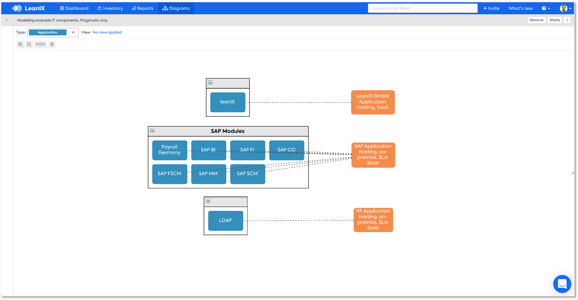
Task: Click the LeanIX logo
Action: 28,8
